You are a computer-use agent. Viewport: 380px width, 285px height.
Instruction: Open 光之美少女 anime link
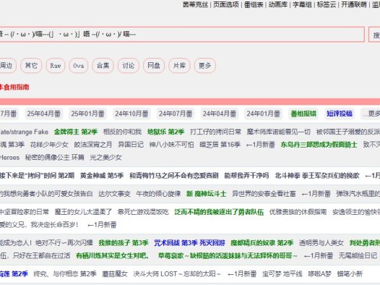tap(105, 158)
